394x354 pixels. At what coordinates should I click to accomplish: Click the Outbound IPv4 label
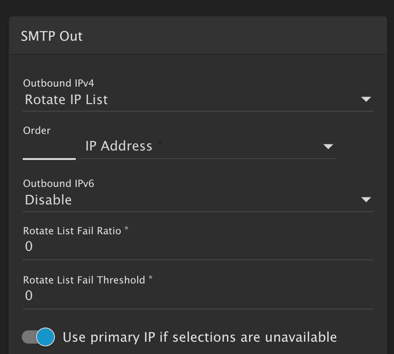[59, 83]
